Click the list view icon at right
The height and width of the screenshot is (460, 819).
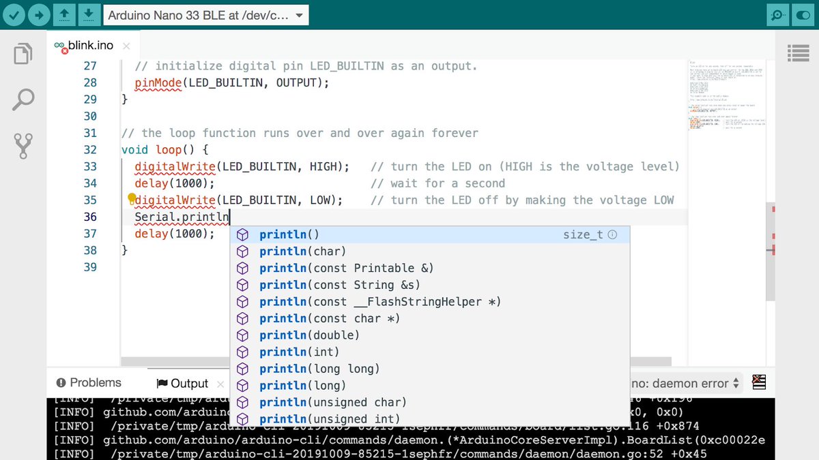[x=798, y=53]
